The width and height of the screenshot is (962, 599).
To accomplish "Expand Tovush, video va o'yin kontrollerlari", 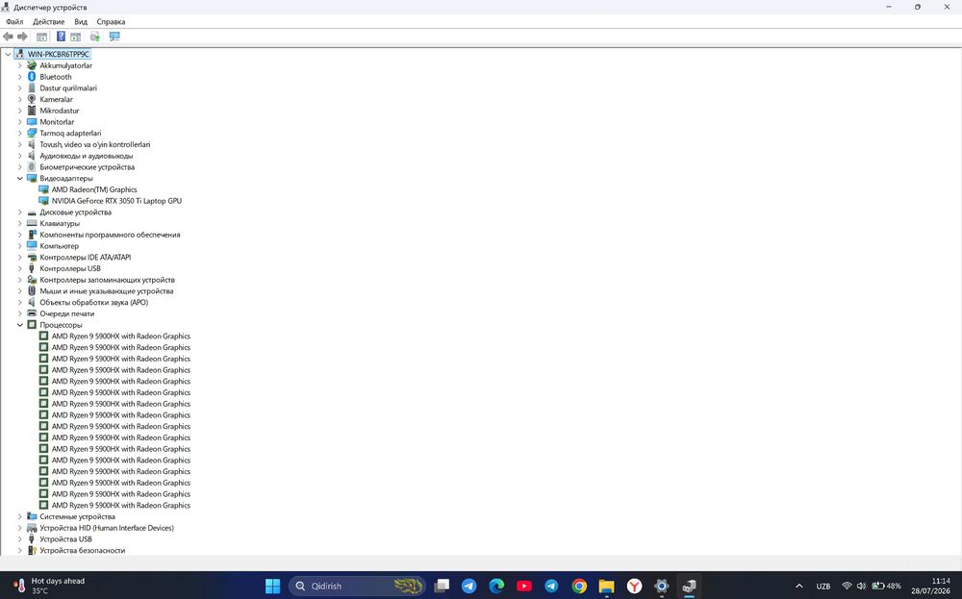I will [19, 144].
